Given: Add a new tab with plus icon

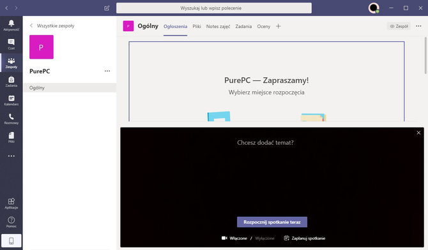Looking at the screenshot, I should 278,26.
